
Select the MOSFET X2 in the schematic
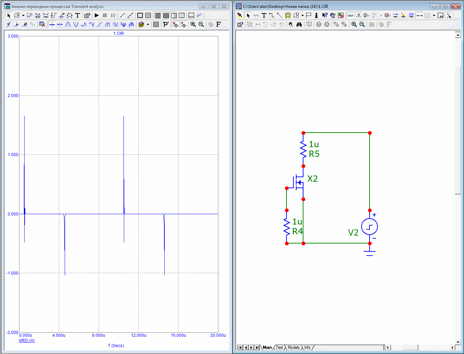[299, 183]
